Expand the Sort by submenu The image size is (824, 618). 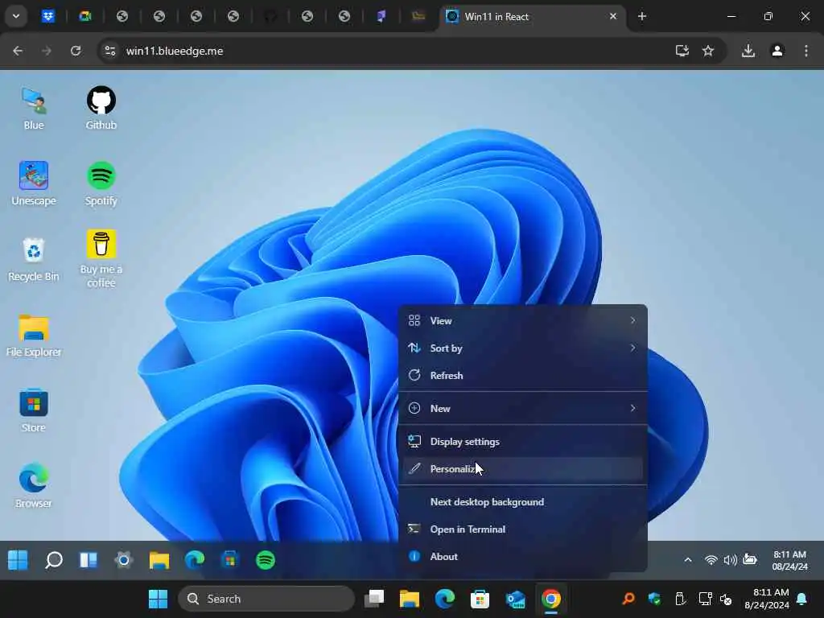click(523, 348)
